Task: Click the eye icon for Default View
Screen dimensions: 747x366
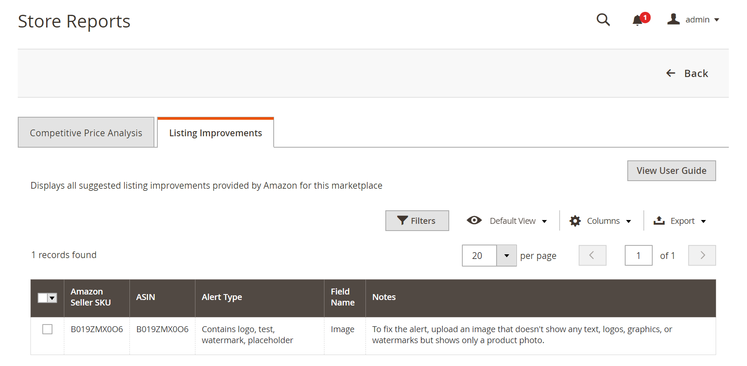Action: tap(474, 220)
